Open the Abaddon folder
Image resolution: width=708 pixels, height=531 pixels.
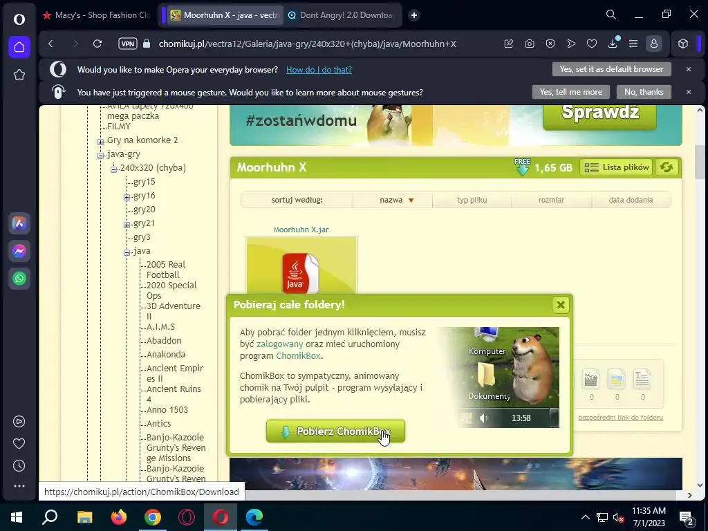pos(164,340)
